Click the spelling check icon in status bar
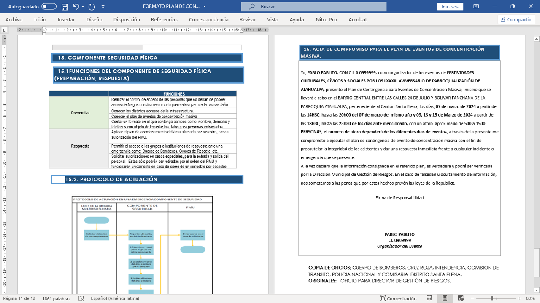The height and width of the screenshot is (303, 540). [81, 298]
